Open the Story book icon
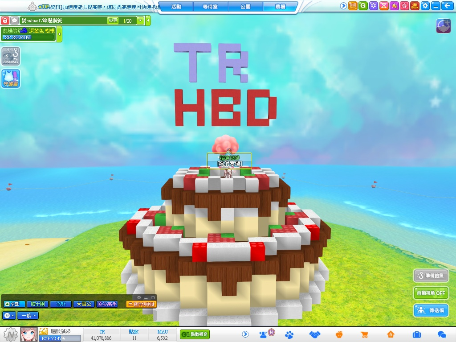This screenshot has width=456, height=342. pos(353,6)
